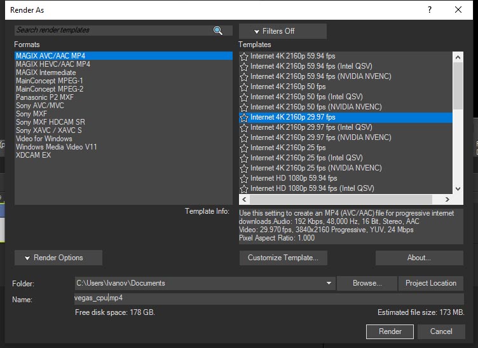Pick Sony XAVC / XAVC S format

click(x=123, y=130)
